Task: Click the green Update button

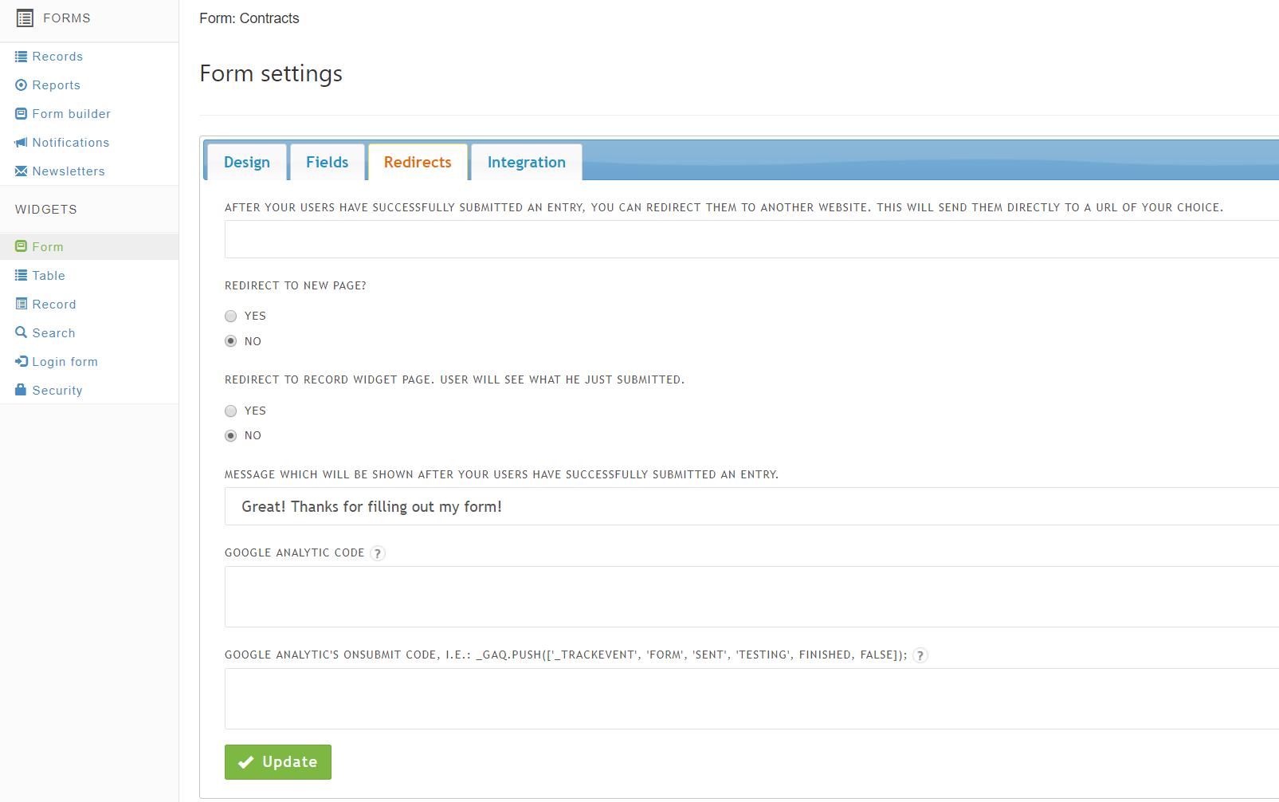Action: 278,762
